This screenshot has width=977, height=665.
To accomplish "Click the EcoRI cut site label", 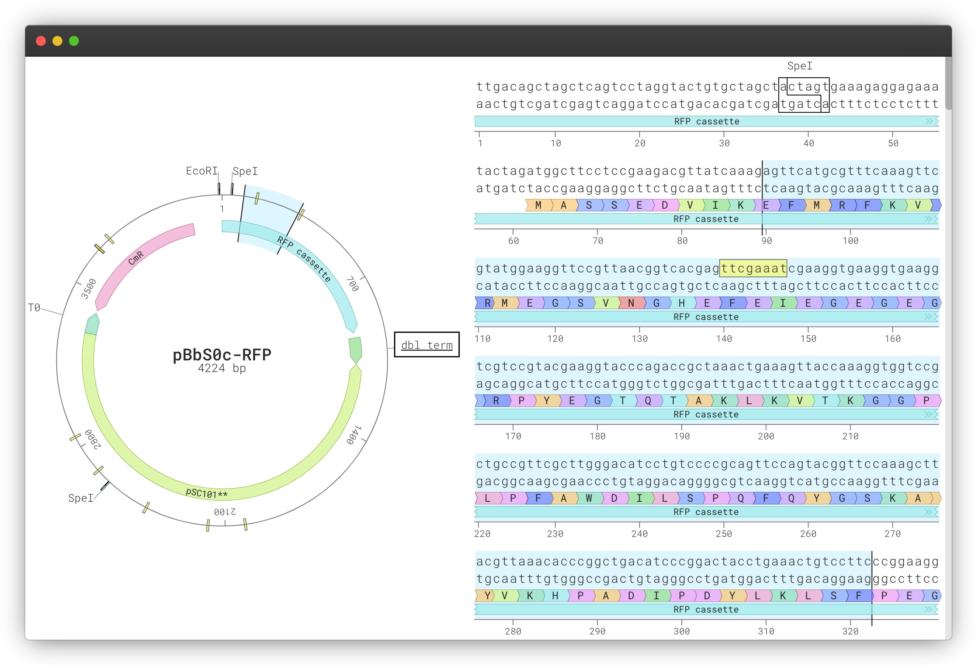I will (x=201, y=171).
